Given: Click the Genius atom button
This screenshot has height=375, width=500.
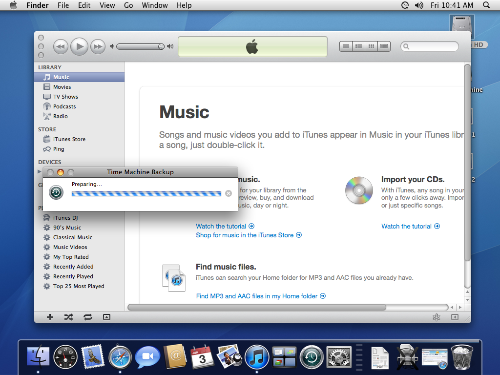Looking at the screenshot, I should tap(436, 317).
